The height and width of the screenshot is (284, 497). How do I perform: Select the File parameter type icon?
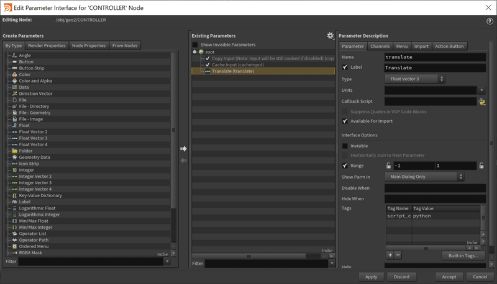point(14,100)
